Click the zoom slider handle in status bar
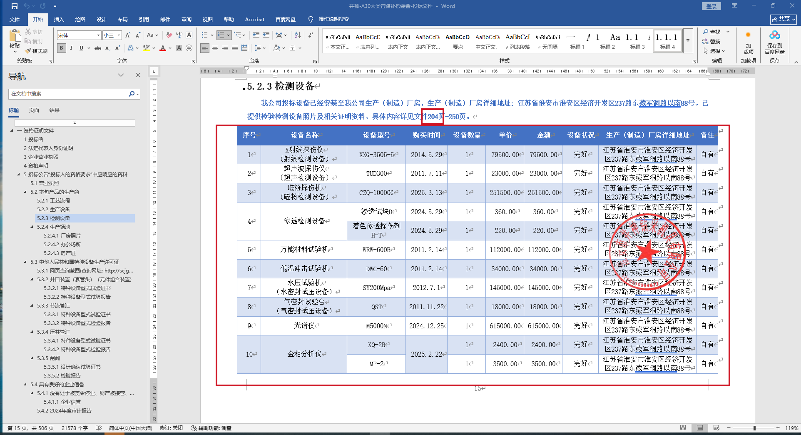The height and width of the screenshot is (435, 801). [754, 428]
